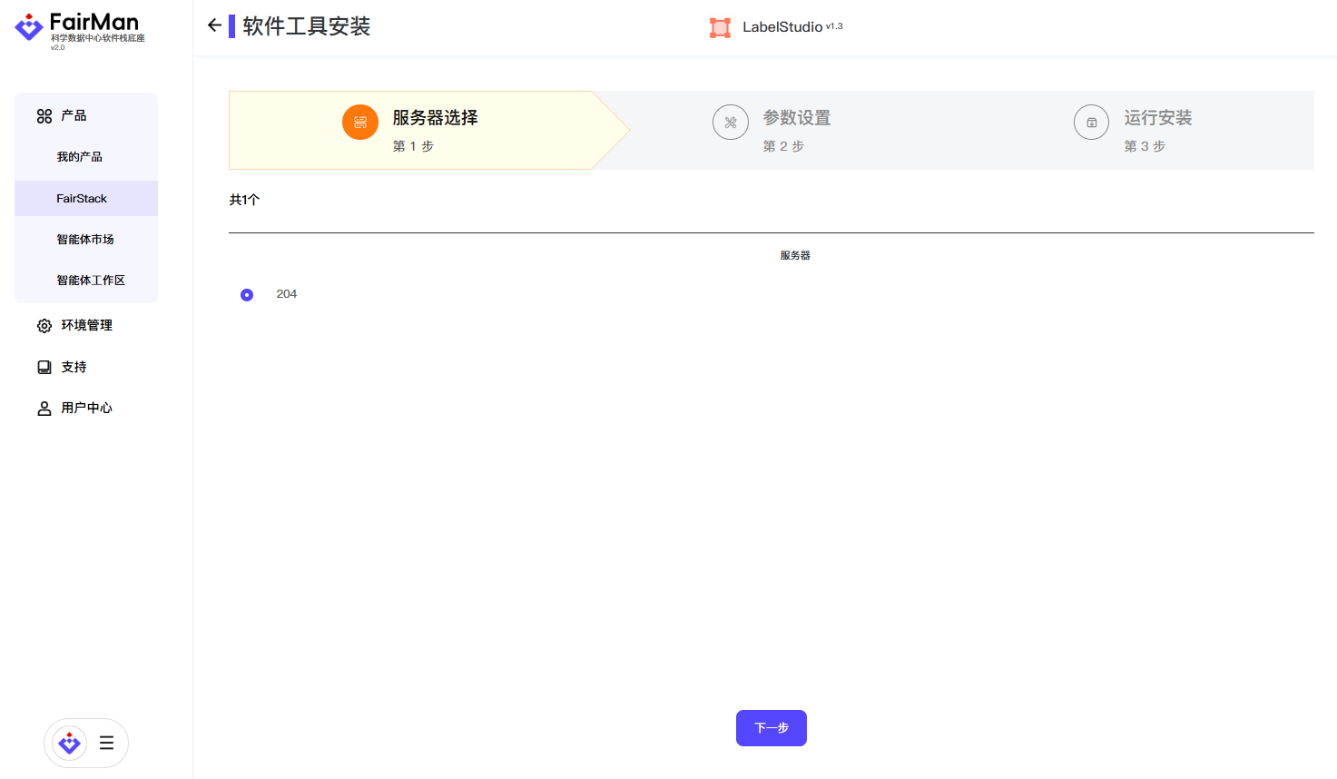Open 智能体工作区 in the sidebar
1337x779 pixels.
click(x=91, y=281)
